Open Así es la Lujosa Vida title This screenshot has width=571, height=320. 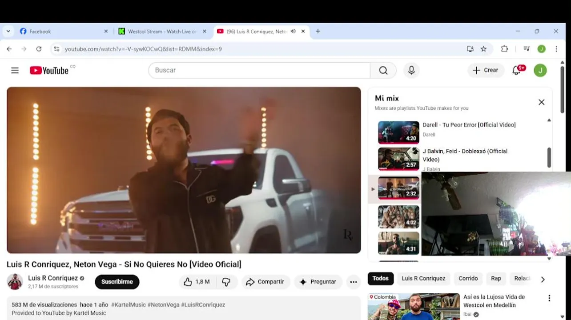(x=494, y=301)
